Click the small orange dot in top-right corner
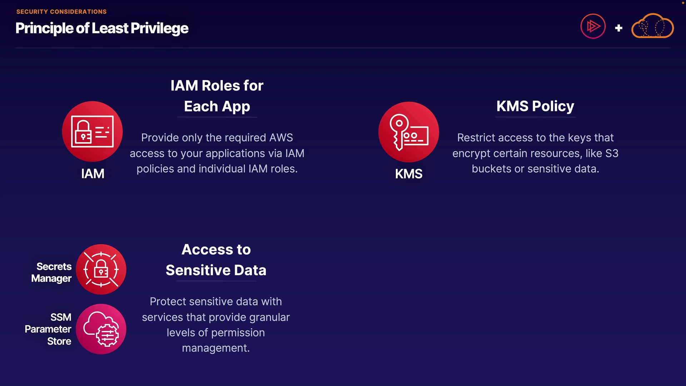686x386 pixels. coord(683,3)
